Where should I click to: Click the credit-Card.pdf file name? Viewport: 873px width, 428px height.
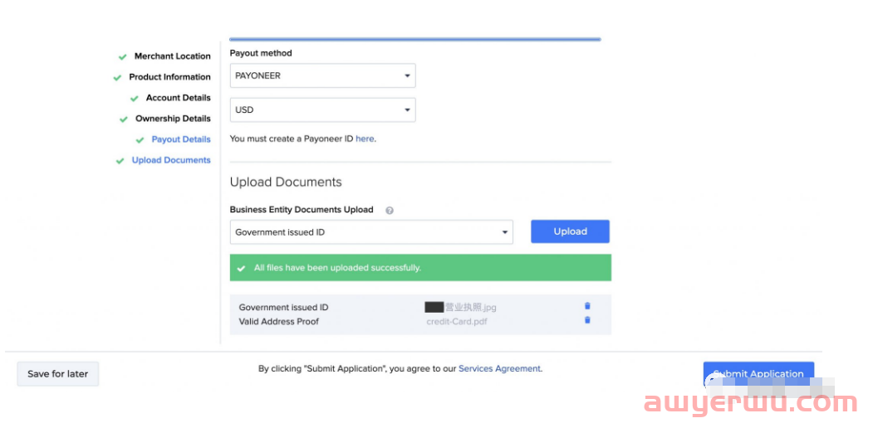[456, 322]
